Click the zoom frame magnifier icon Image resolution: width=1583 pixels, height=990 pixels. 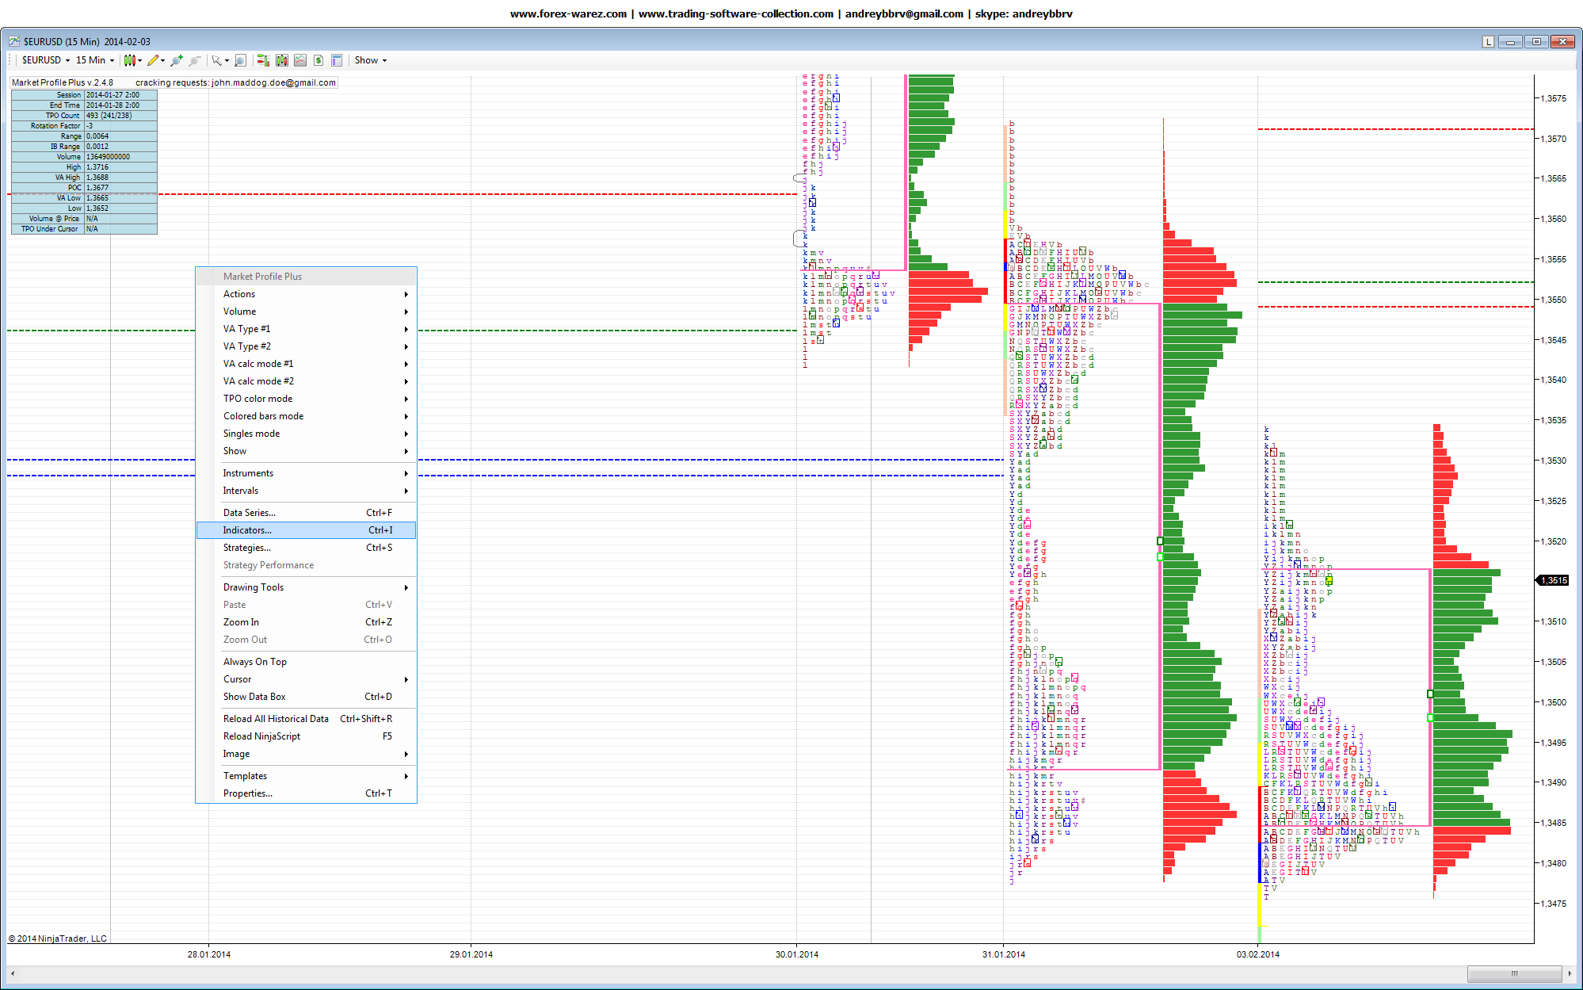(x=240, y=60)
